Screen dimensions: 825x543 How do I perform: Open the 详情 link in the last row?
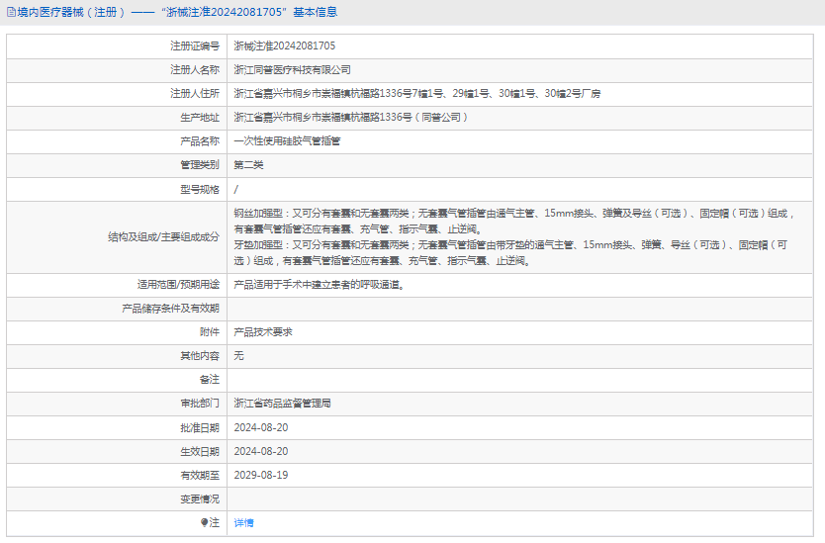pos(243,522)
